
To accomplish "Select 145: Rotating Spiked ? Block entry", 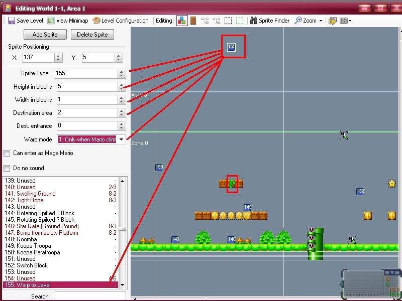I will coord(60,220).
